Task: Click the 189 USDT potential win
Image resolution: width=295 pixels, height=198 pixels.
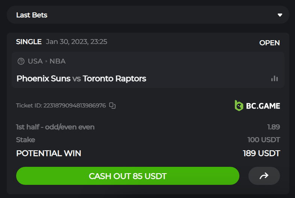Action: pos(261,153)
